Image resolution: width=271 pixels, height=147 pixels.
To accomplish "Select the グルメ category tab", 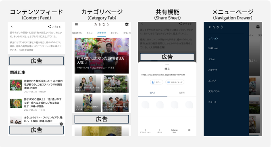I will click(90, 33).
